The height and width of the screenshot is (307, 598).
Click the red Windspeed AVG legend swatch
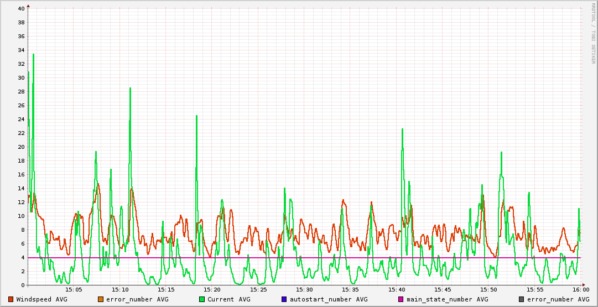coord(11,299)
